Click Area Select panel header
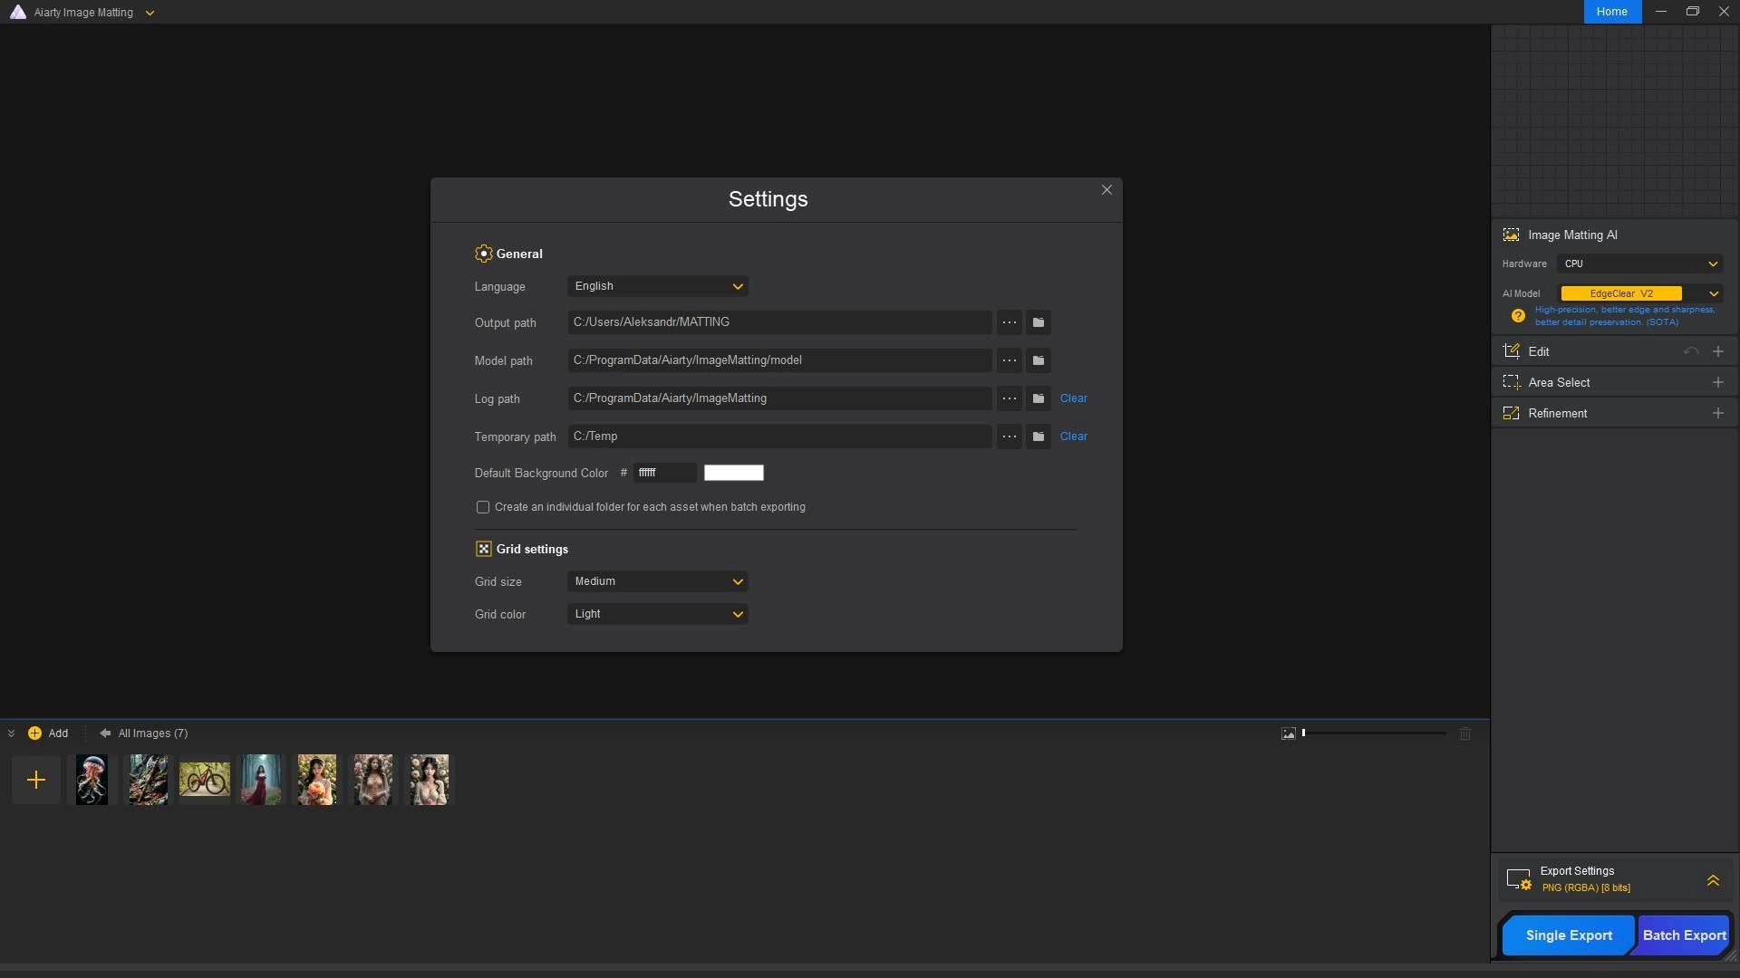 (1614, 382)
